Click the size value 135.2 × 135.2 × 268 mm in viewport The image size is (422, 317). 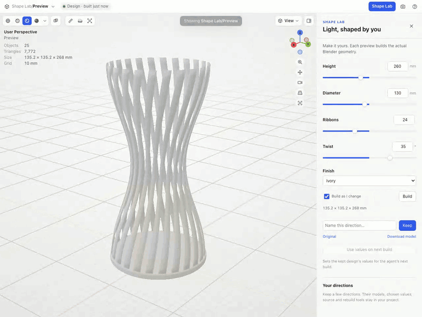48,57
